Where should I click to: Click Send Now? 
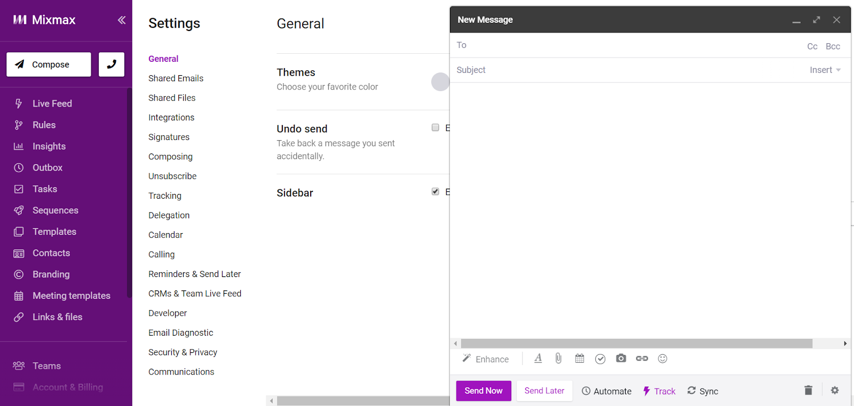click(x=484, y=391)
